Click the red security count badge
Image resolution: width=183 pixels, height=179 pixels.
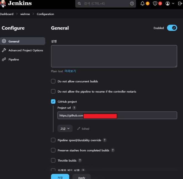click(160, 4)
